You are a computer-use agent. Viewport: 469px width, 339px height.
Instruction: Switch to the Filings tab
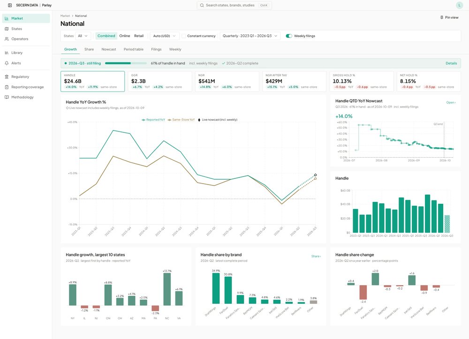[x=157, y=49]
